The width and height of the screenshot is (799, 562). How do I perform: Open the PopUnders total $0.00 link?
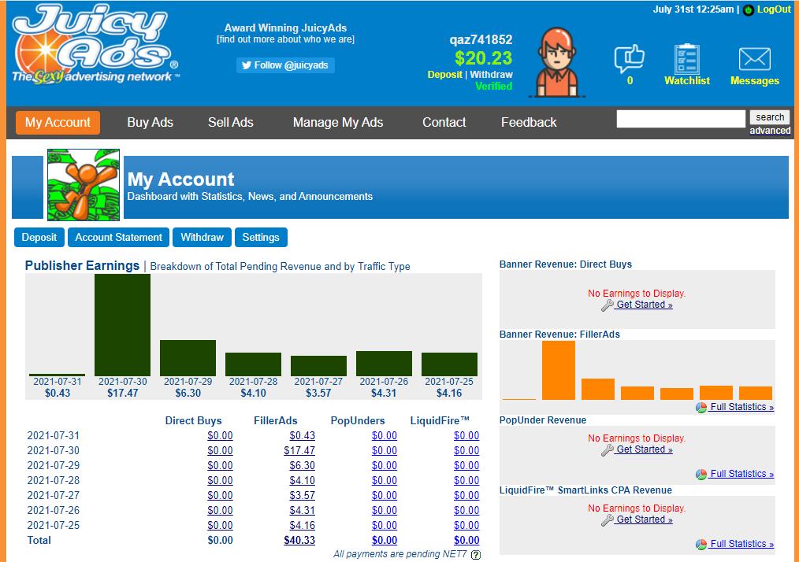tap(385, 541)
